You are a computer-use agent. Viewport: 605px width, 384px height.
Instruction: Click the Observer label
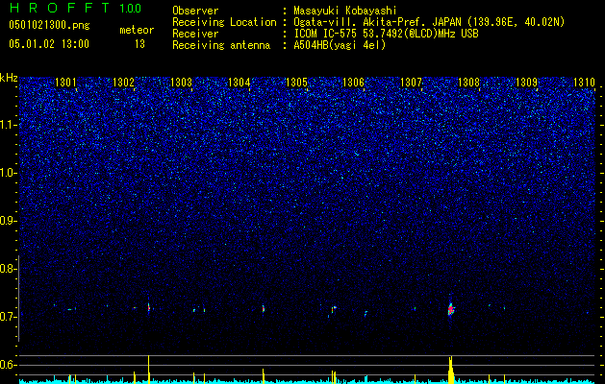(x=195, y=11)
